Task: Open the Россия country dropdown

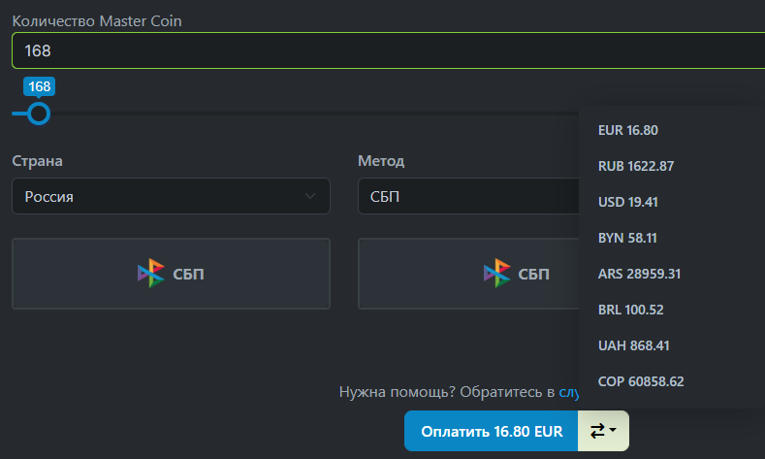Action: 171,196
